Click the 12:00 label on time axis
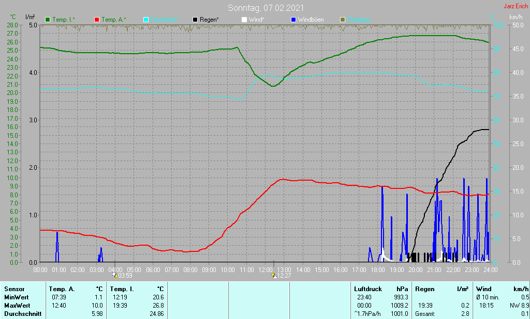 click(x=266, y=269)
